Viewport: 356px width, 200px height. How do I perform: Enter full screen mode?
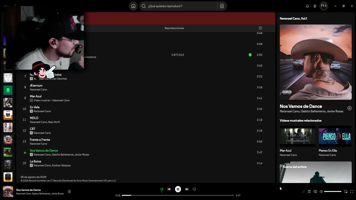click(352, 191)
